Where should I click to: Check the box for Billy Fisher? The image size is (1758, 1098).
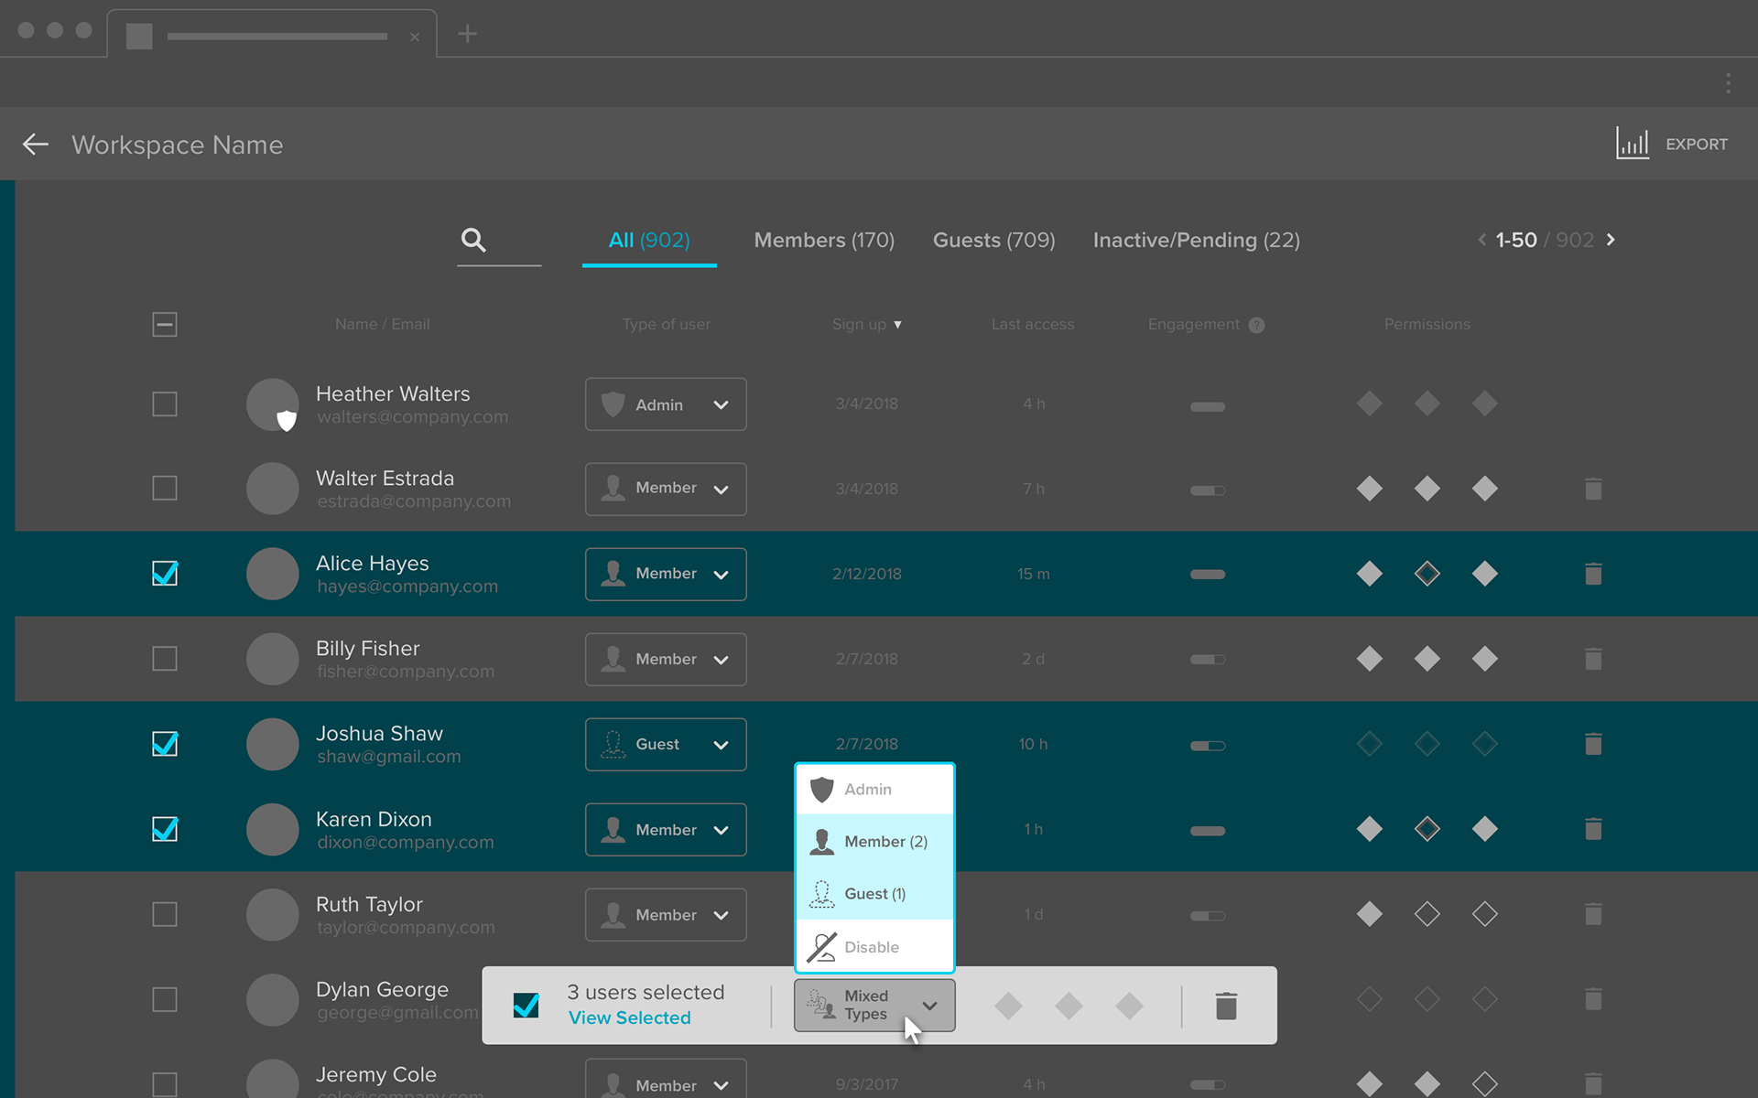pos(165,658)
